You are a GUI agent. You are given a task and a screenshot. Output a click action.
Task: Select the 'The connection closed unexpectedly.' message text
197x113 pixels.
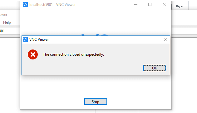pos(73,54)
